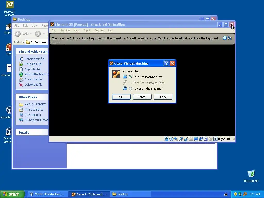Screen dimensions: 264x198
Task: Click the Delete this file link
Action: pos(34,85)
